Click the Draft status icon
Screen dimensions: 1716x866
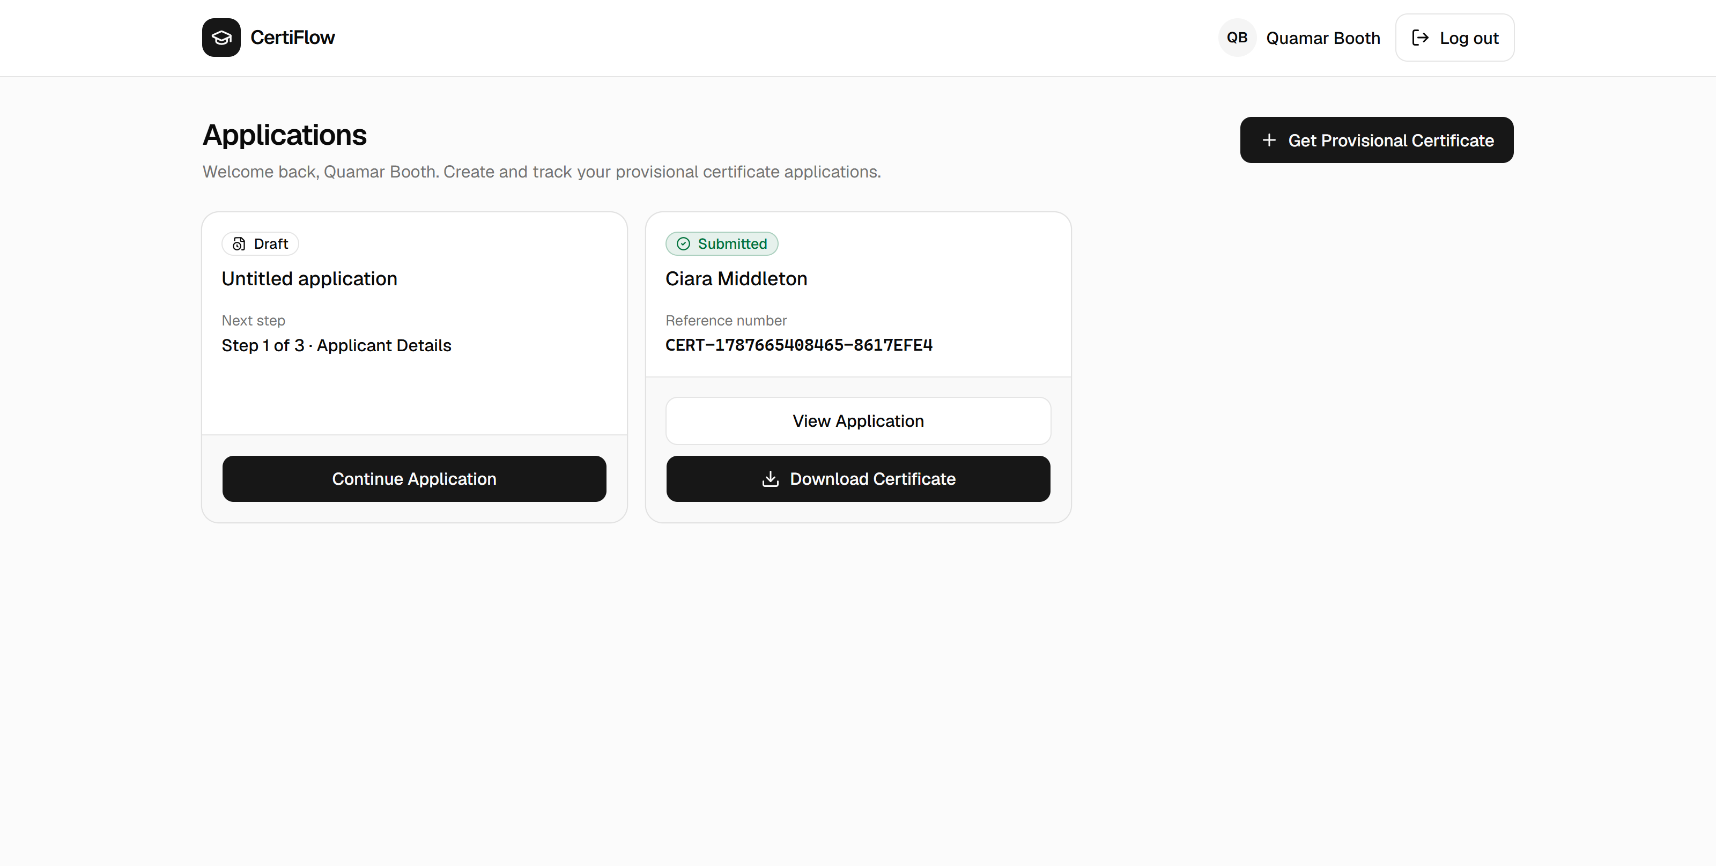tap(239, 244)
